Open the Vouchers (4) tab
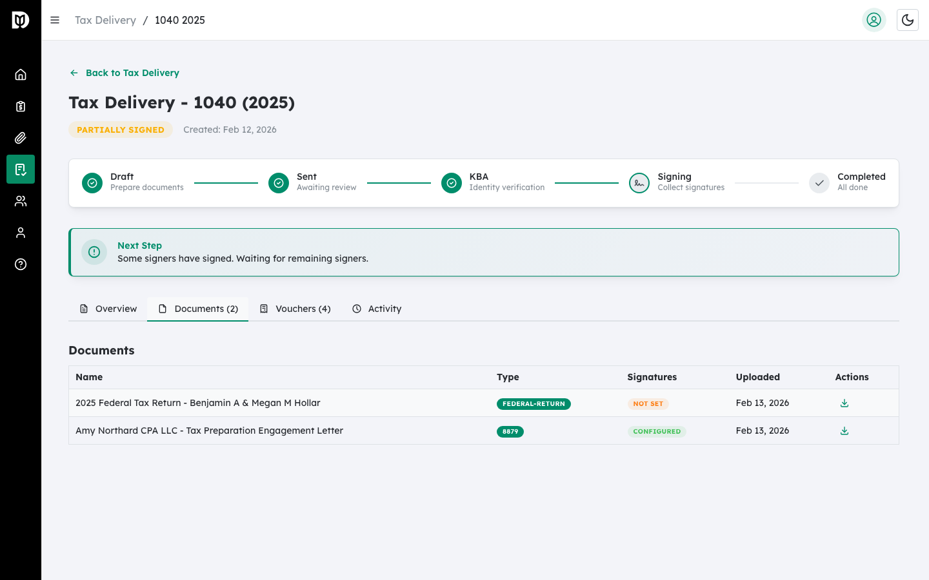 click(295, 309)
